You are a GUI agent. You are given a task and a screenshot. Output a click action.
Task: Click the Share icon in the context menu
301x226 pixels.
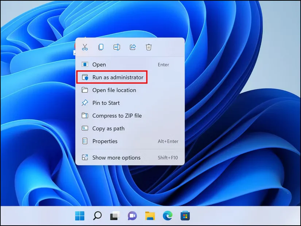click(132, 47)
